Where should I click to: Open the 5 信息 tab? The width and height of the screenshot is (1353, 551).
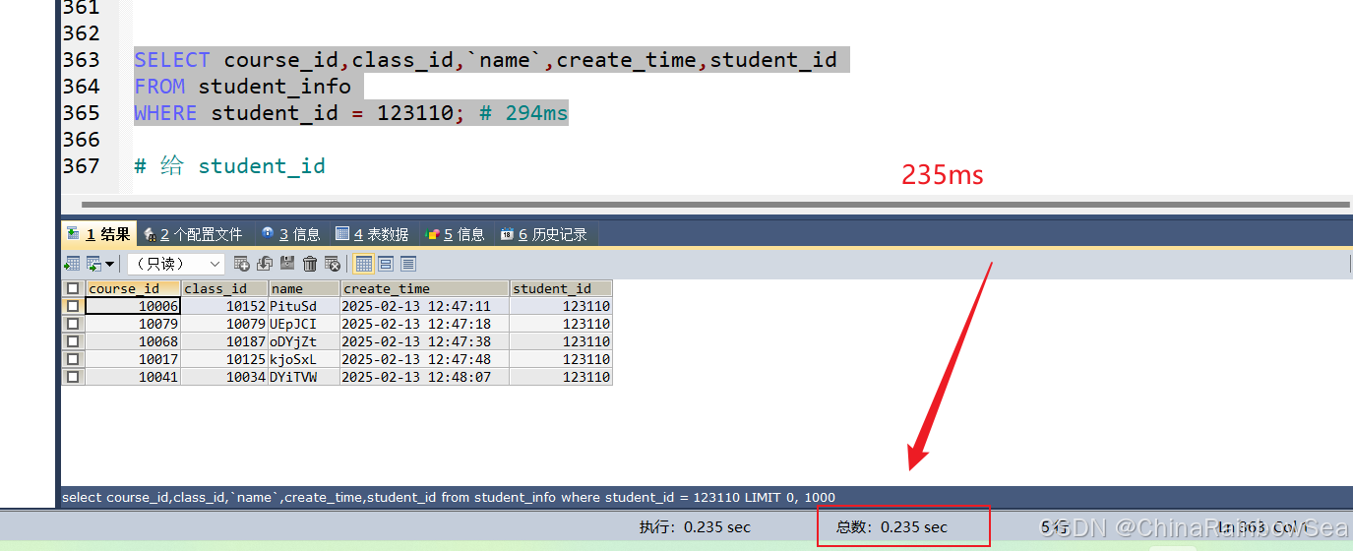tap(455, 234)
